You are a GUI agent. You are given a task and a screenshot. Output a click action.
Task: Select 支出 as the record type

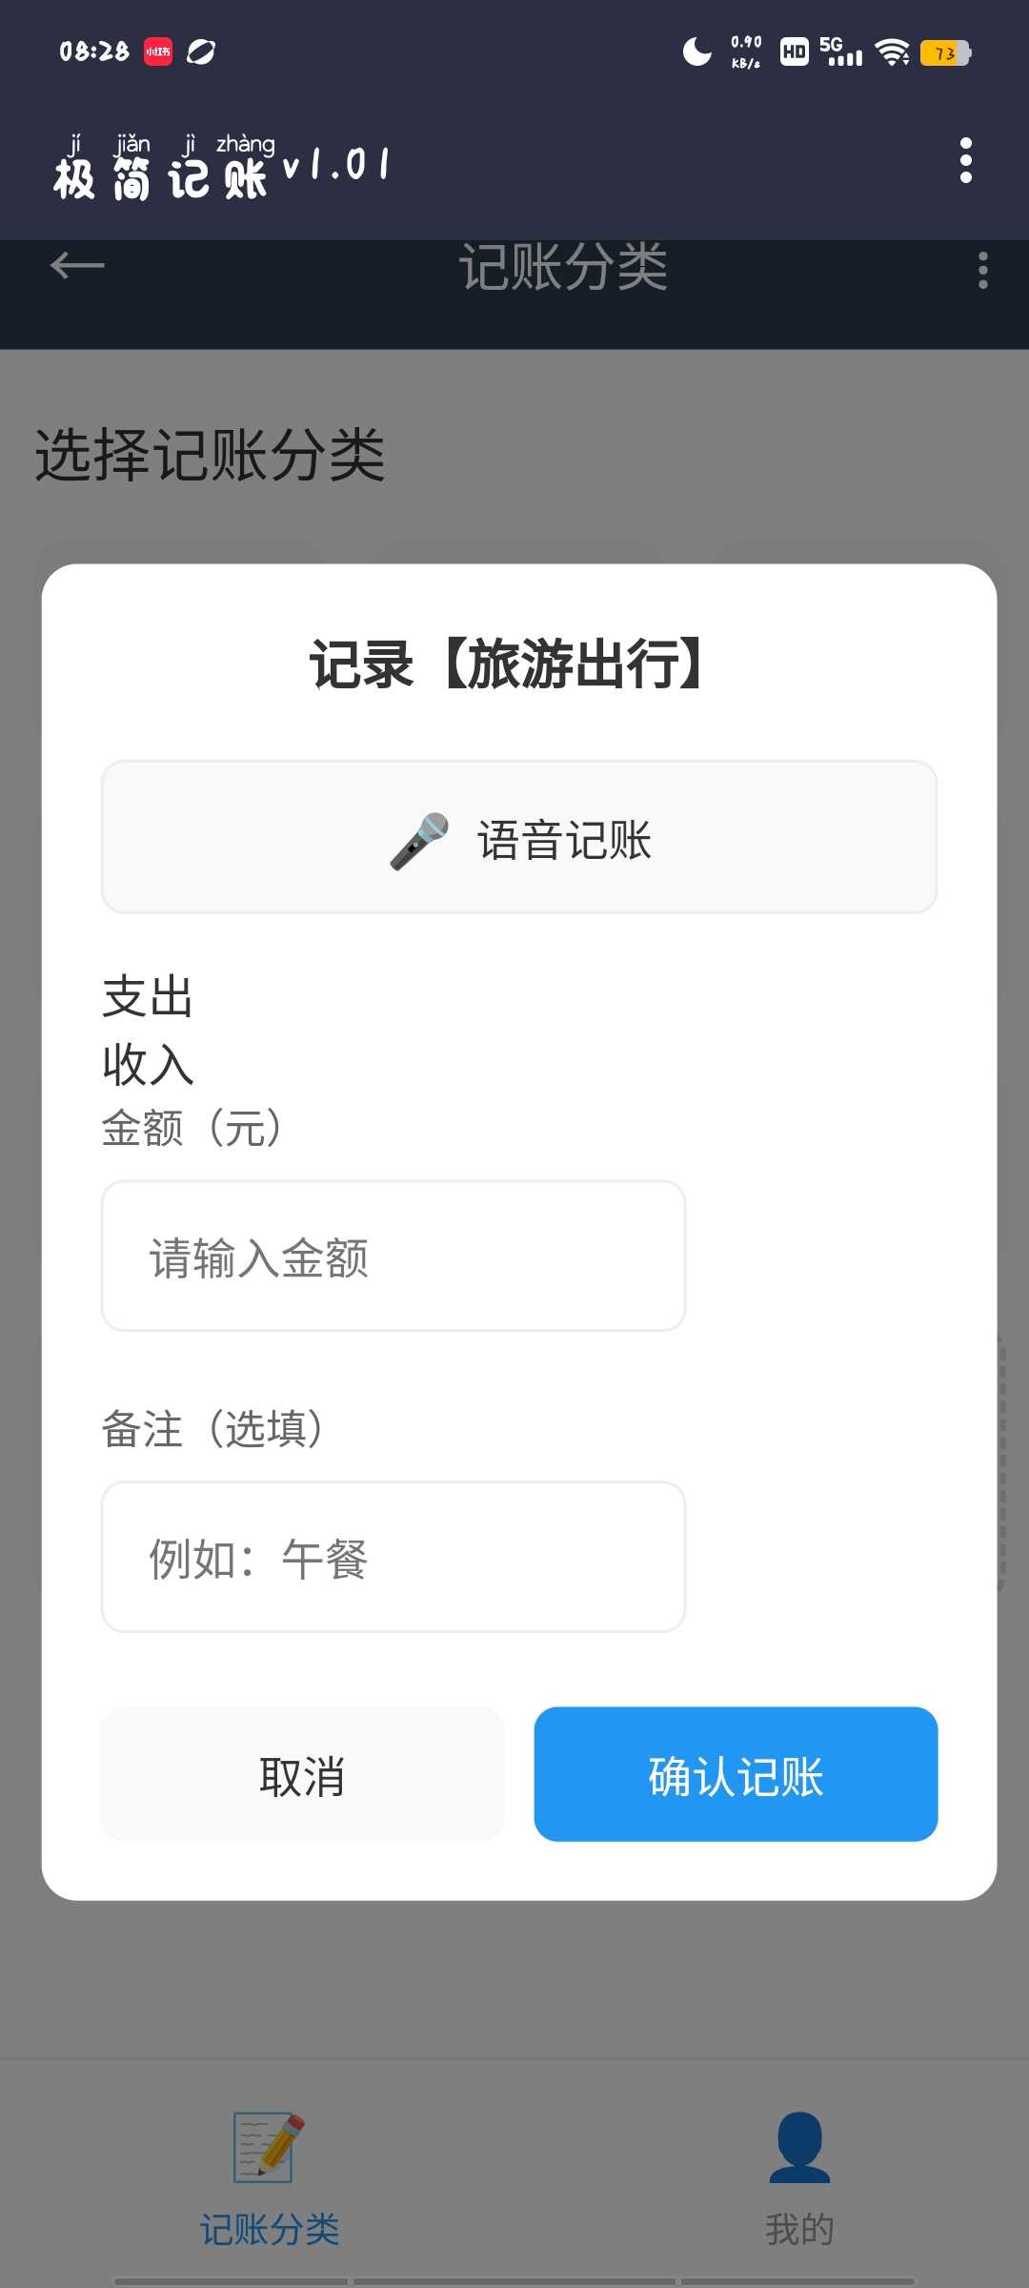tap(148, 997)
